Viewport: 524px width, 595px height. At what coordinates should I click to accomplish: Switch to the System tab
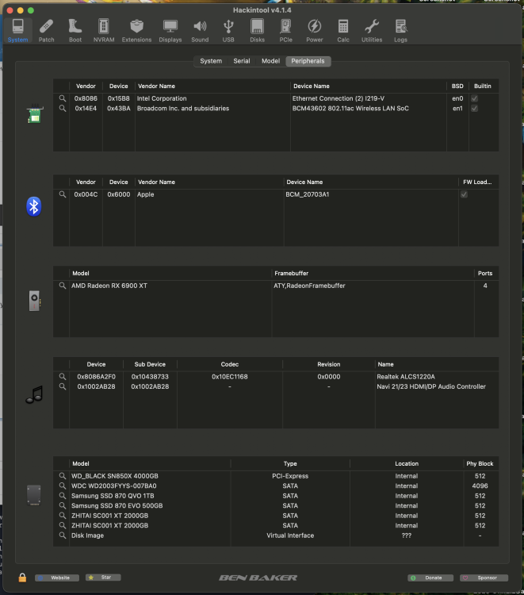click(x=211, y=61)
